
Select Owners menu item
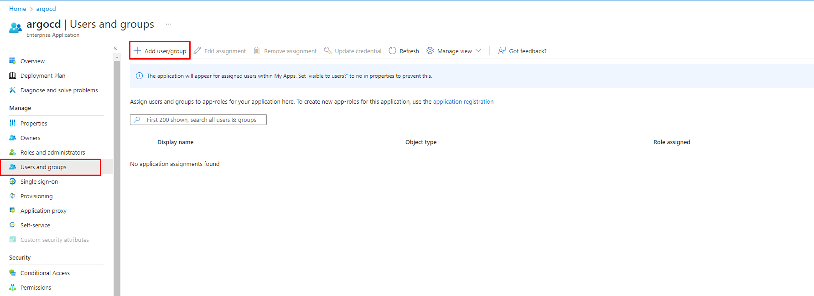(x=30, y=138)
